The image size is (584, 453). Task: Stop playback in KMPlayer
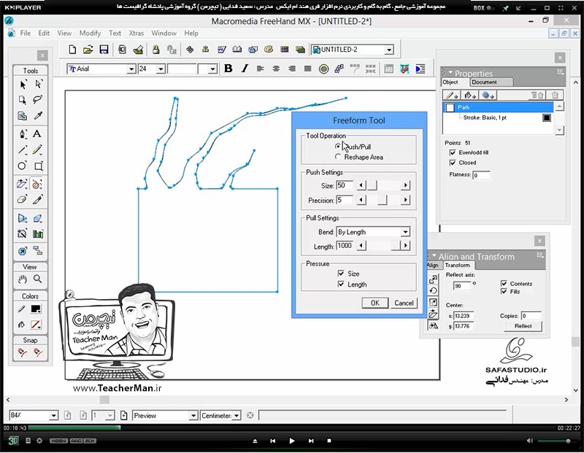[329, 441]
